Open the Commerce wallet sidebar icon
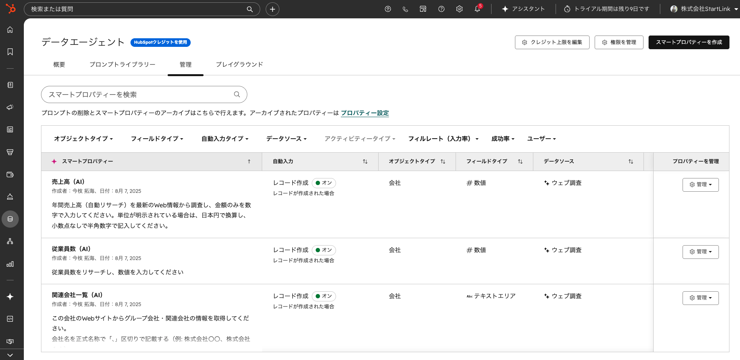 [10, 174]
